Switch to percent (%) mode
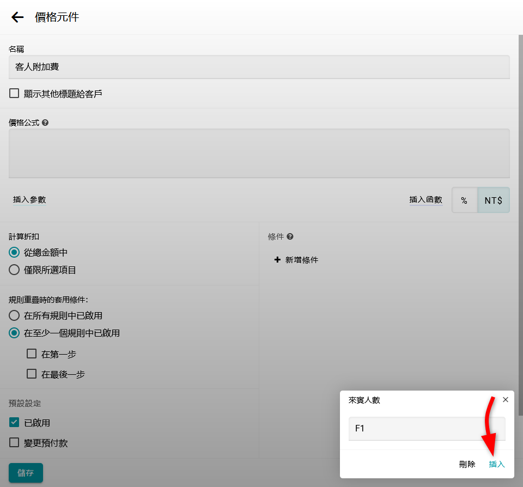This screenshot has height=487, width=523. [x=464, y=200]
